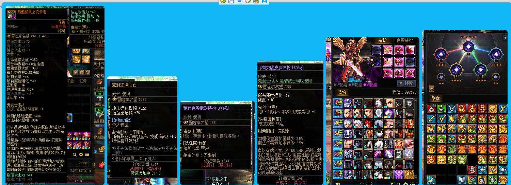
Task: Click 合成[X] in 澎湃江湖之心 tooltip
Action: 137,169
